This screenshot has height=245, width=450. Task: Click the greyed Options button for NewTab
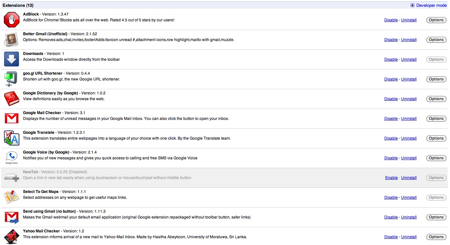436,178
